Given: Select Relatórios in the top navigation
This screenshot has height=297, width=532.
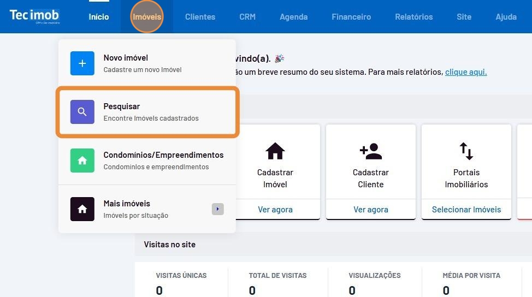Looking at the screenshot, I should [x=413, y=17].
